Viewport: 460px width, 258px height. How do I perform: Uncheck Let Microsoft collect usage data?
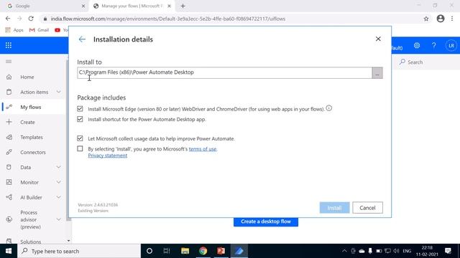click(80, 138)
